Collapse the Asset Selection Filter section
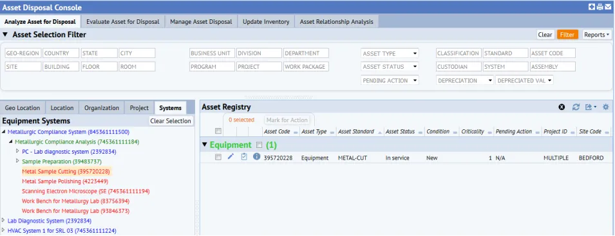 coord(5,35)
